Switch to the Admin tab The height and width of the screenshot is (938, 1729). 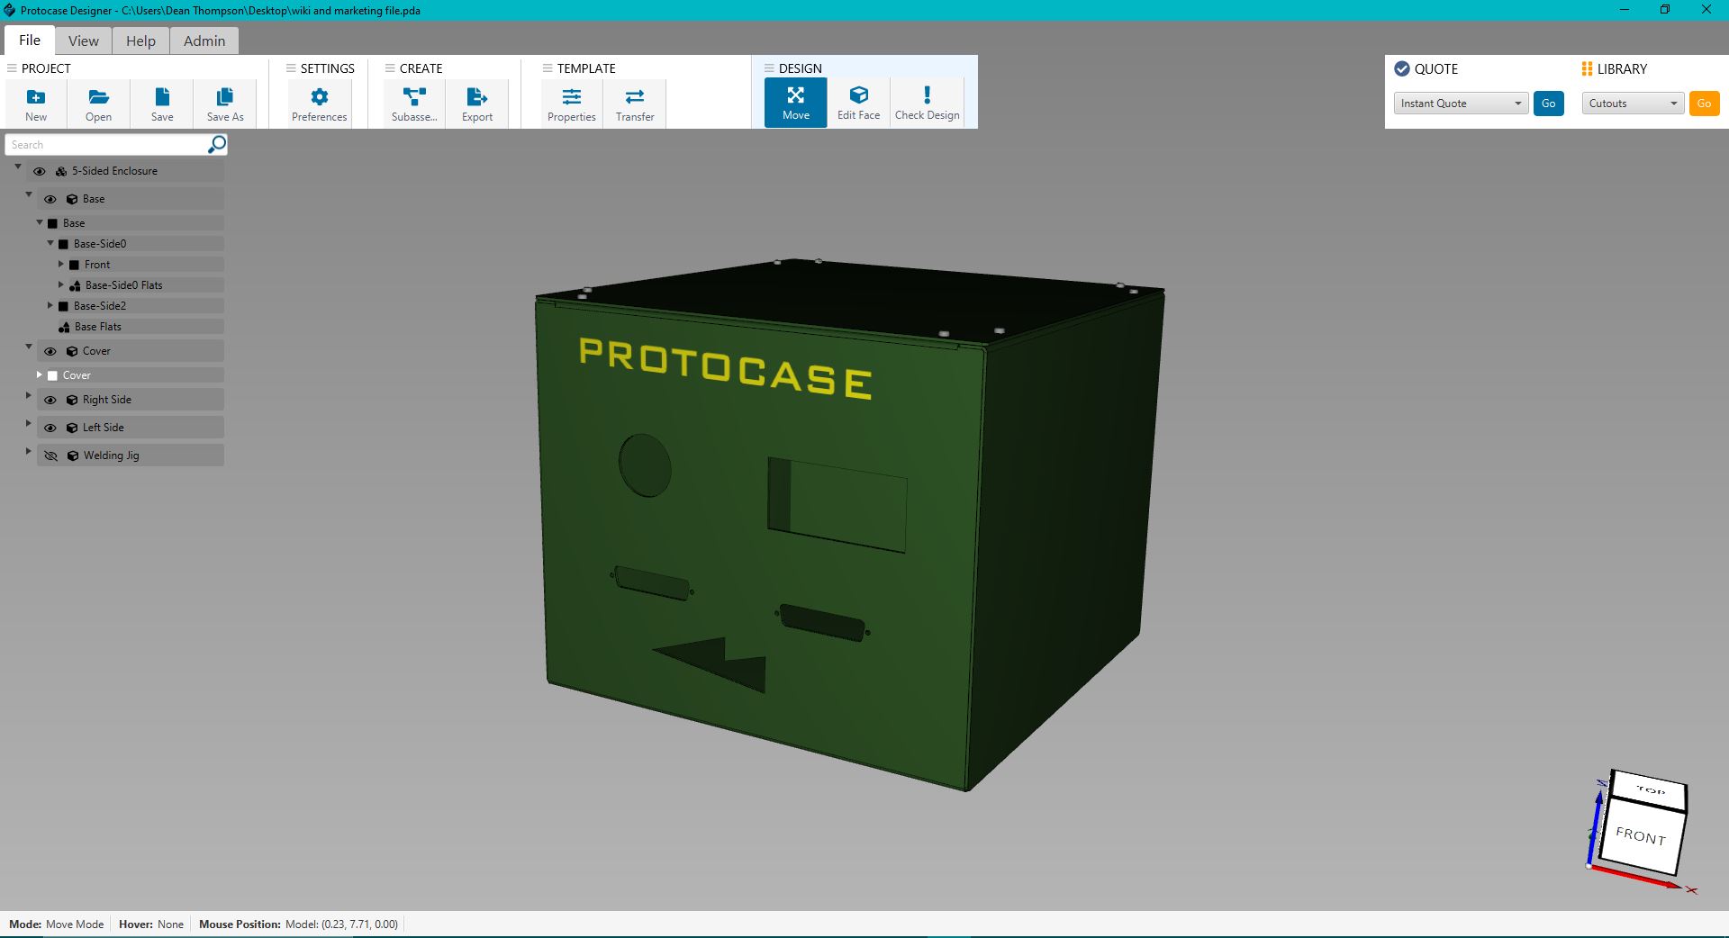[204, 41]
